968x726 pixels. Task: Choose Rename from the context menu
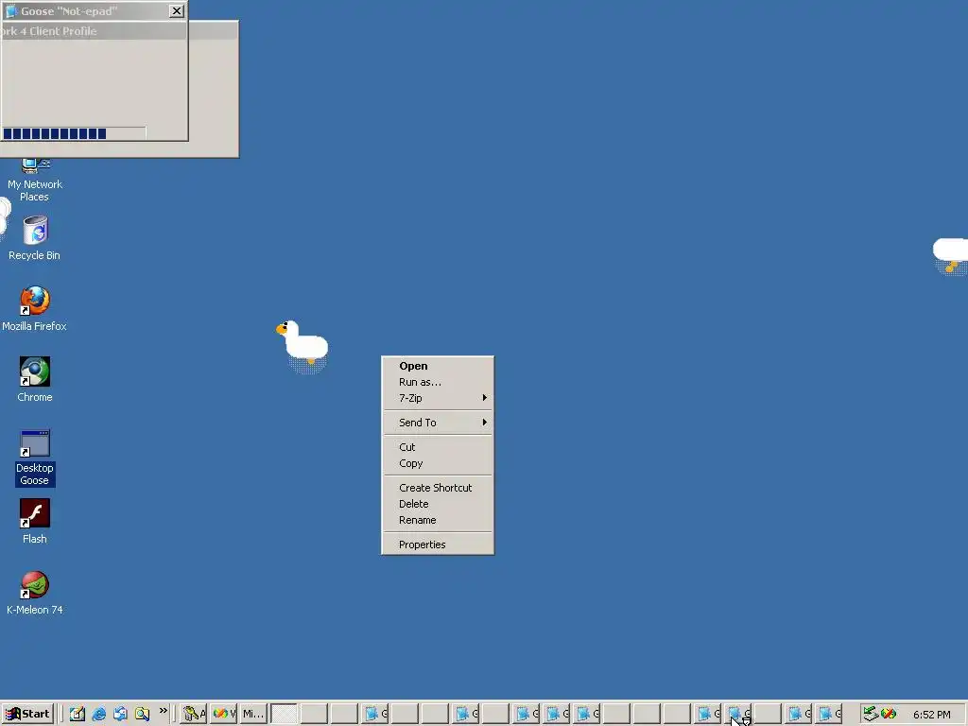(x=438, y=520)
